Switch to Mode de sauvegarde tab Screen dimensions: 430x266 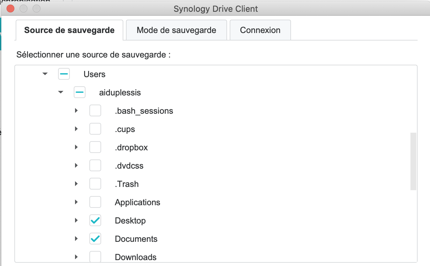pos(176,30)
